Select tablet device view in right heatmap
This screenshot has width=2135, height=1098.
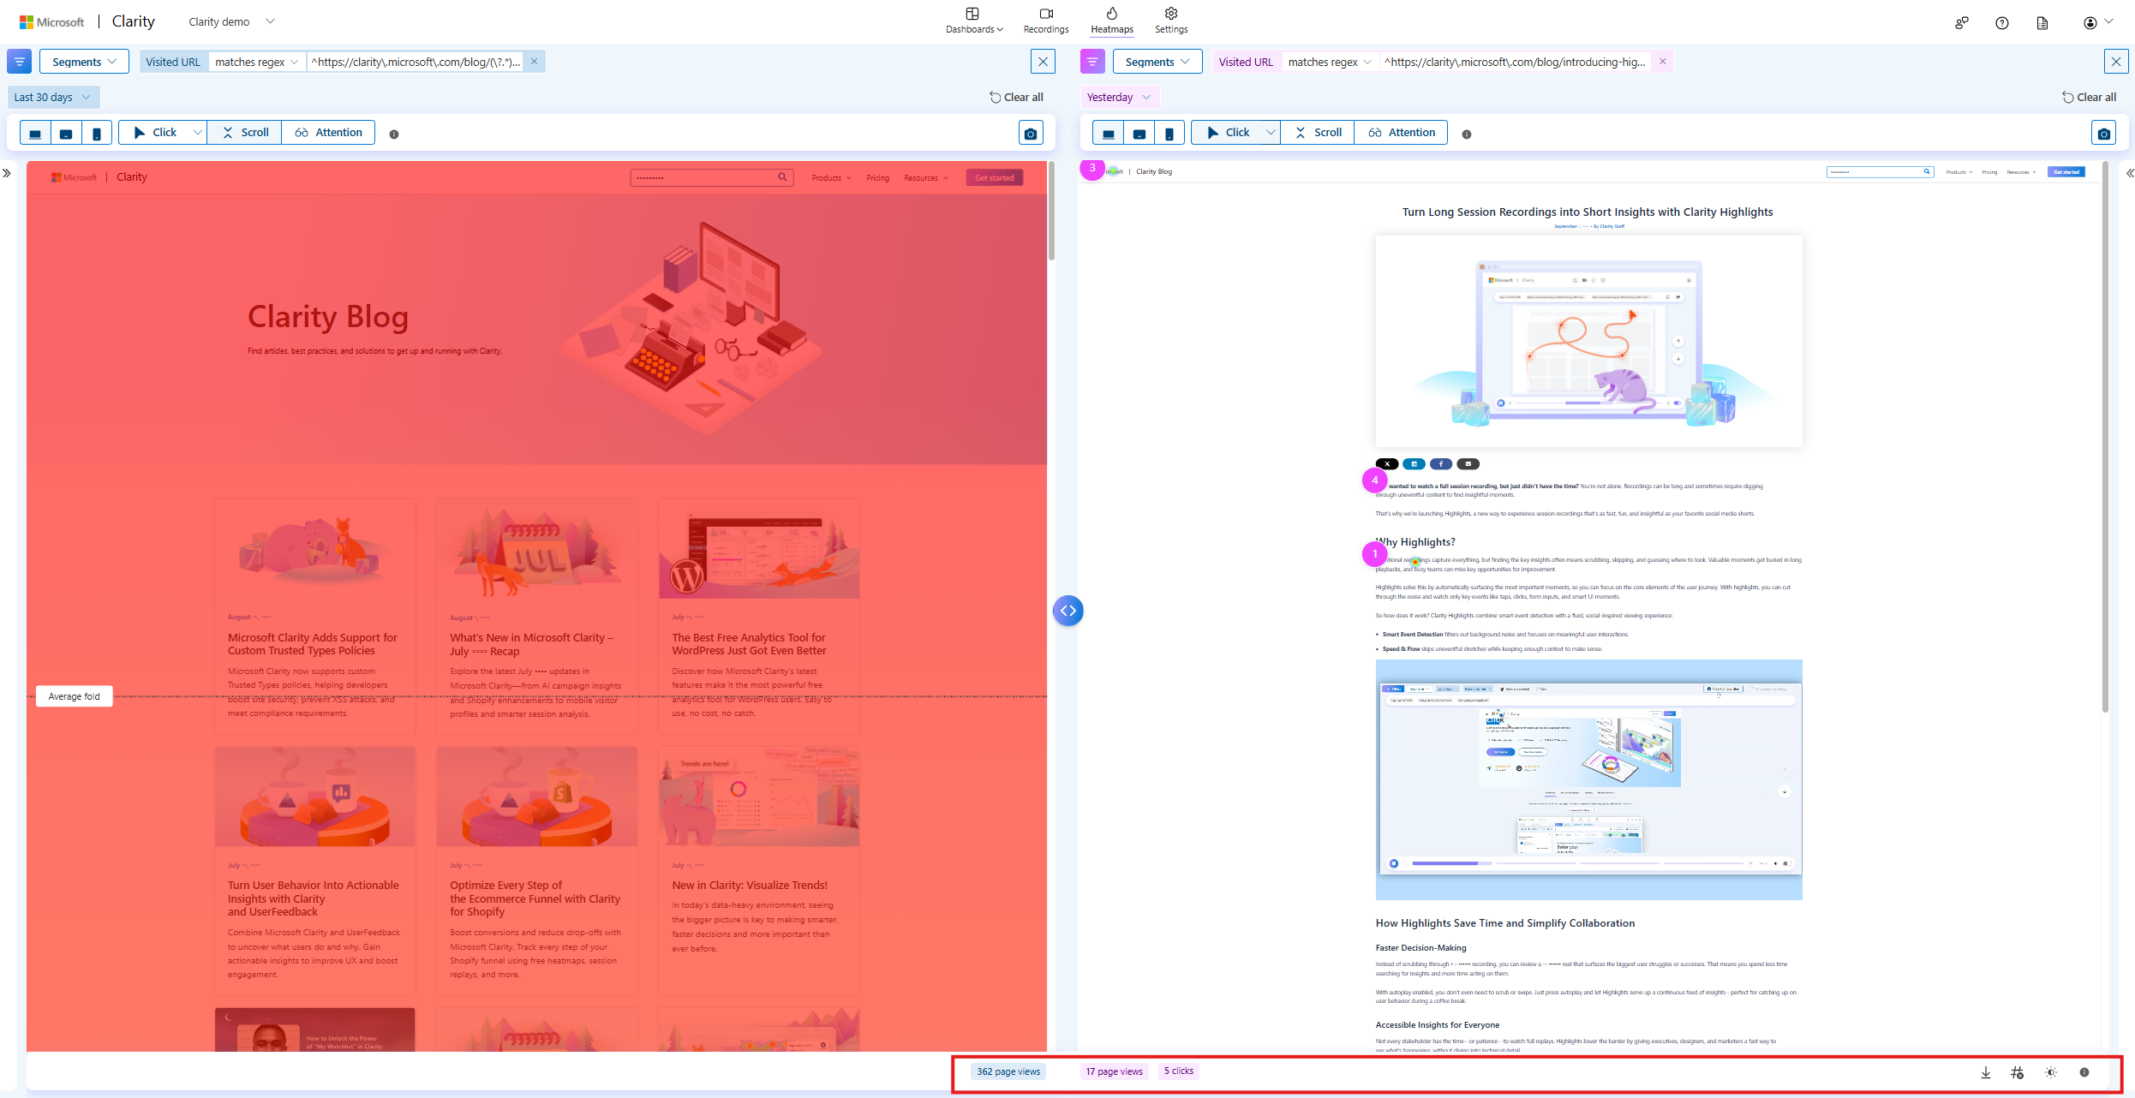1139,133
